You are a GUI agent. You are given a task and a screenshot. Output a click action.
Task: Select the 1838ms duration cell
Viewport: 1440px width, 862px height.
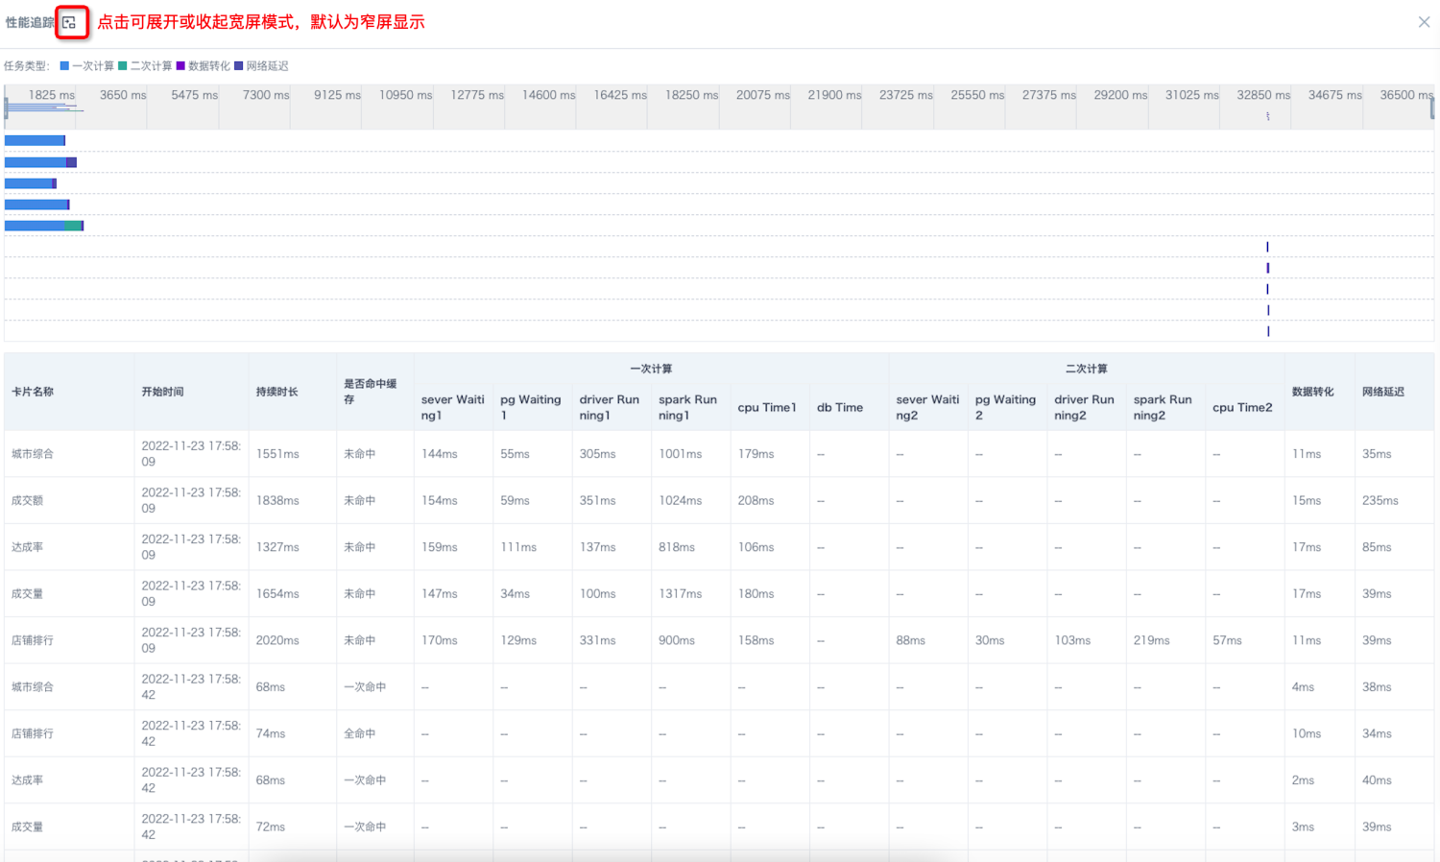tap(277, 500)
